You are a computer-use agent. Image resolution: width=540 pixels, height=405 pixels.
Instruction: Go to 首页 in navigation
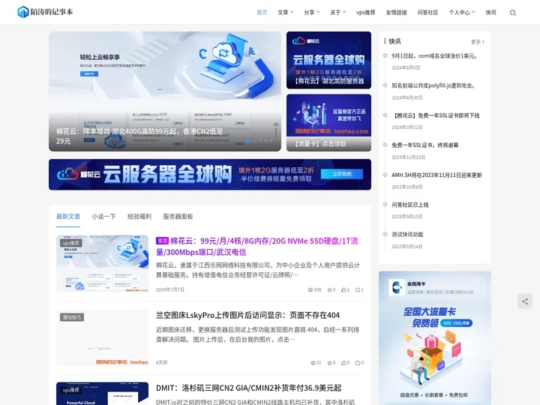[262, 13]
